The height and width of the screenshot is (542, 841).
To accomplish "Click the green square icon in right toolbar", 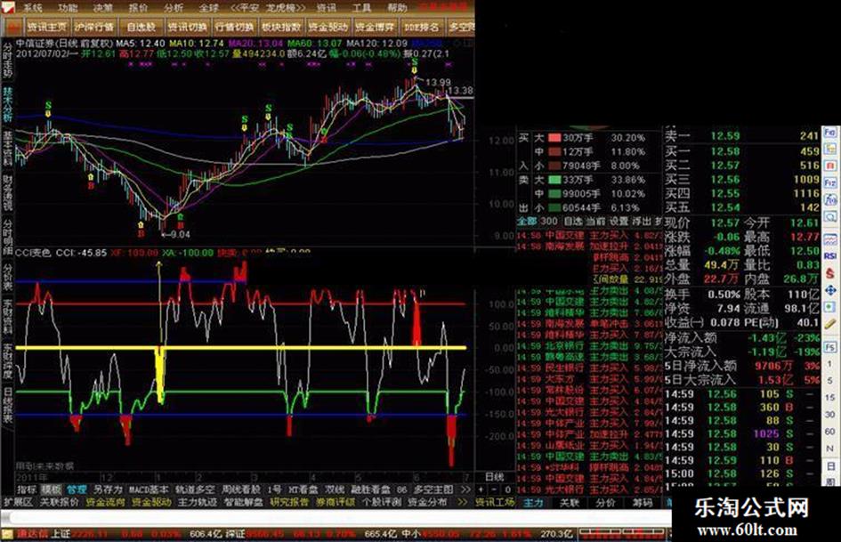I will (x=829, y=307).
